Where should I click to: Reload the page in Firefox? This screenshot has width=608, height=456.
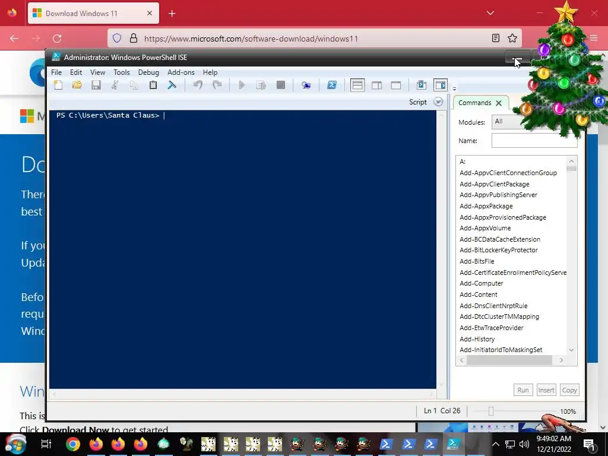[x=57, y=39]
